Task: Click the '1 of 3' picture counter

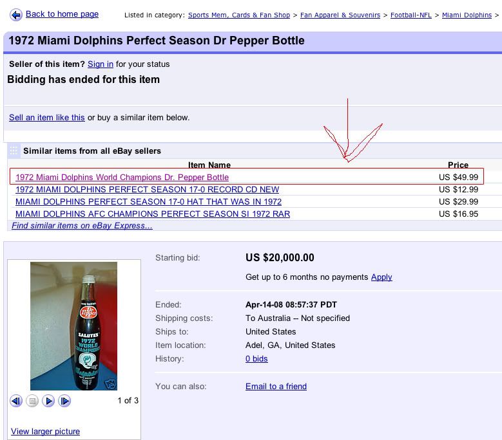Action: coord(128,400)
